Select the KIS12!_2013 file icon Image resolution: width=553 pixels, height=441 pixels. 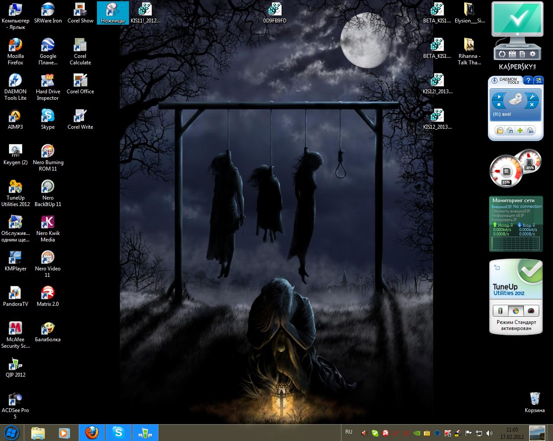click(x=437, y=84)
